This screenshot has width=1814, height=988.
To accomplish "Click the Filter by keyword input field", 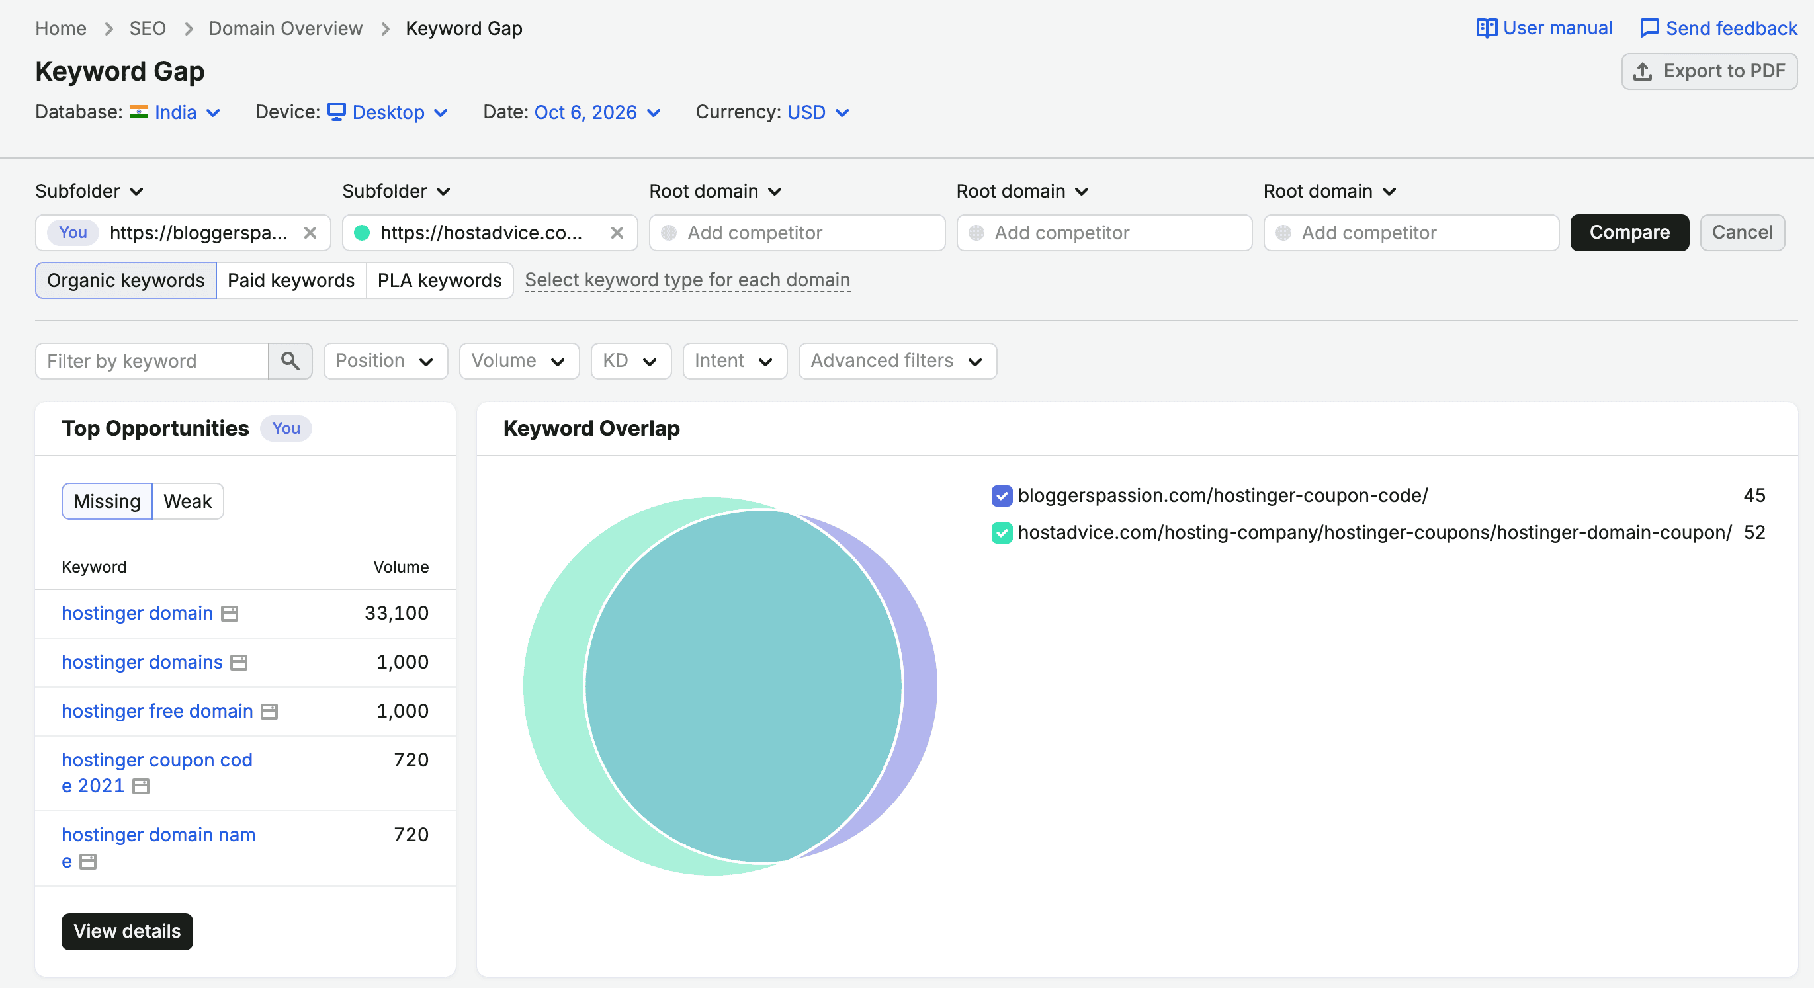I will point(151,361).
